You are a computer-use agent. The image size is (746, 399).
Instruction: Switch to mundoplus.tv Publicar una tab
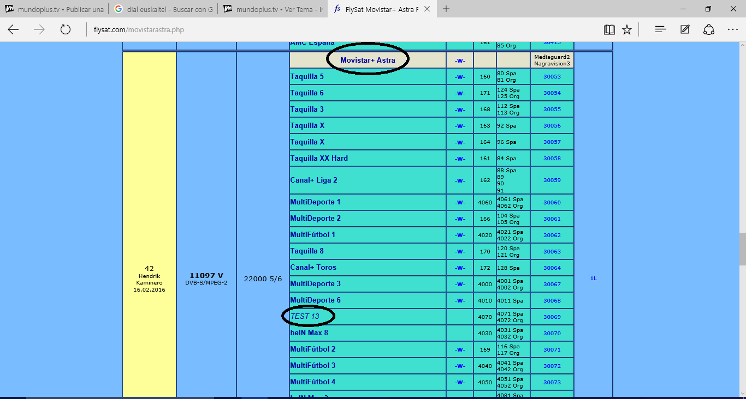54,9
